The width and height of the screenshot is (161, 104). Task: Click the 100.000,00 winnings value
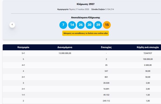[x=148, y=59]
